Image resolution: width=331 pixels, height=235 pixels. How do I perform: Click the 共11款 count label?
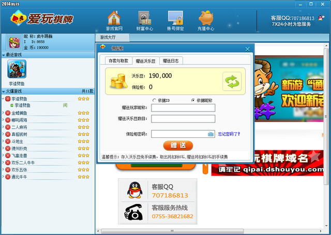[87, 91]
